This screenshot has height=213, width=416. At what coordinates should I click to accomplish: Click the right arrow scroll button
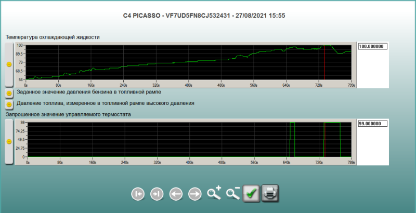pos(194,194)
